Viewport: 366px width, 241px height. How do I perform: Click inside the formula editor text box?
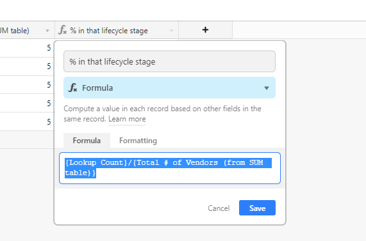point(170,168)
